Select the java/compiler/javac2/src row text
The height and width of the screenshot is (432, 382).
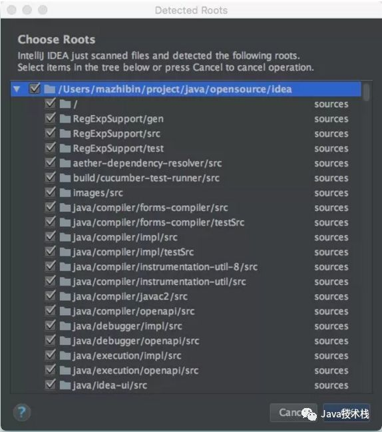tap(130, 297)
